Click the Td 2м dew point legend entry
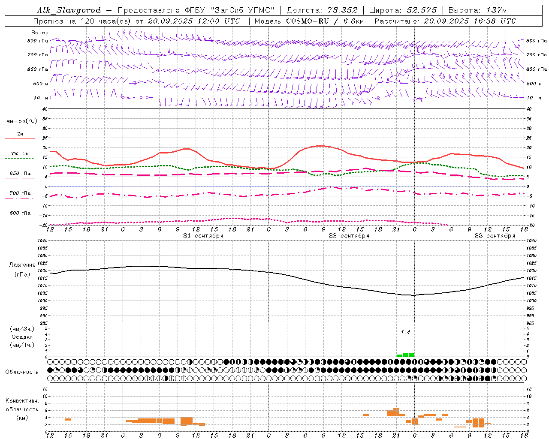 (20, 153)
